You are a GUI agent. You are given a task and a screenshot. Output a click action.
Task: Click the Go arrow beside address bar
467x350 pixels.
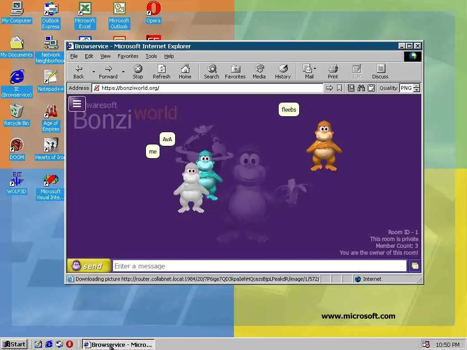329,88
